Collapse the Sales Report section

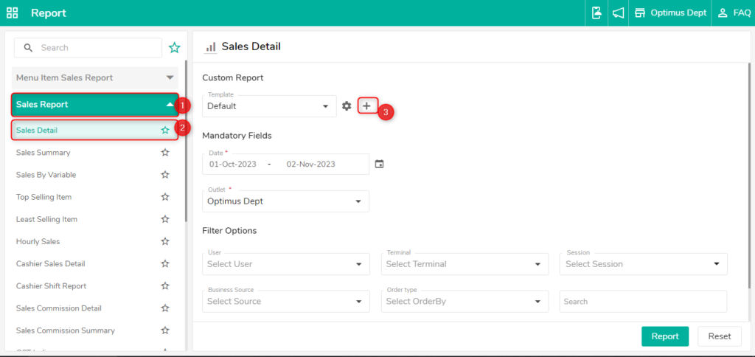pos(95,105)
